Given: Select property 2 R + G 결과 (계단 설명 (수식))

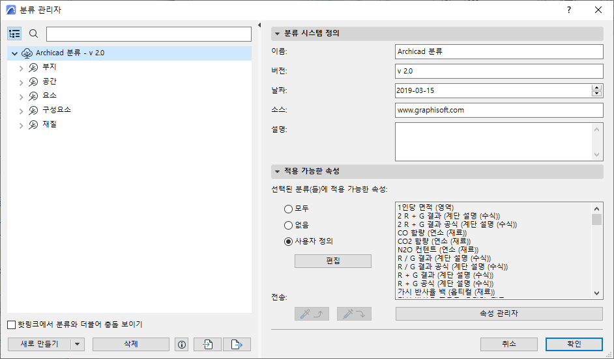Looking at the screenshot, I should [448, 216].
